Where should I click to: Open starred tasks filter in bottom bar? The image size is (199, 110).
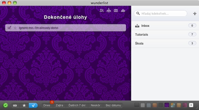click(x=24, y=105)
